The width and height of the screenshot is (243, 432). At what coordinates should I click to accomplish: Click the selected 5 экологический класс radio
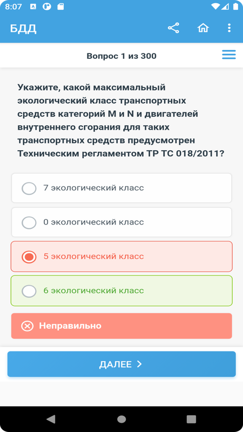pos(29,257)
